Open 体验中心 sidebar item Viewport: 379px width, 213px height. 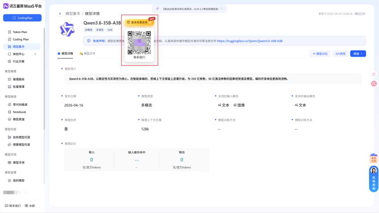(x=19, y=54)
